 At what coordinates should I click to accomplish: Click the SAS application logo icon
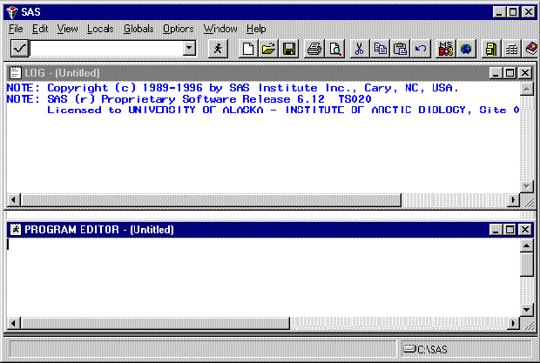tap(12, 12)
